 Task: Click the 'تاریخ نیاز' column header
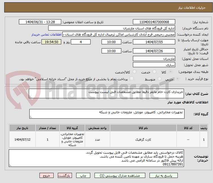coord(22,128)
